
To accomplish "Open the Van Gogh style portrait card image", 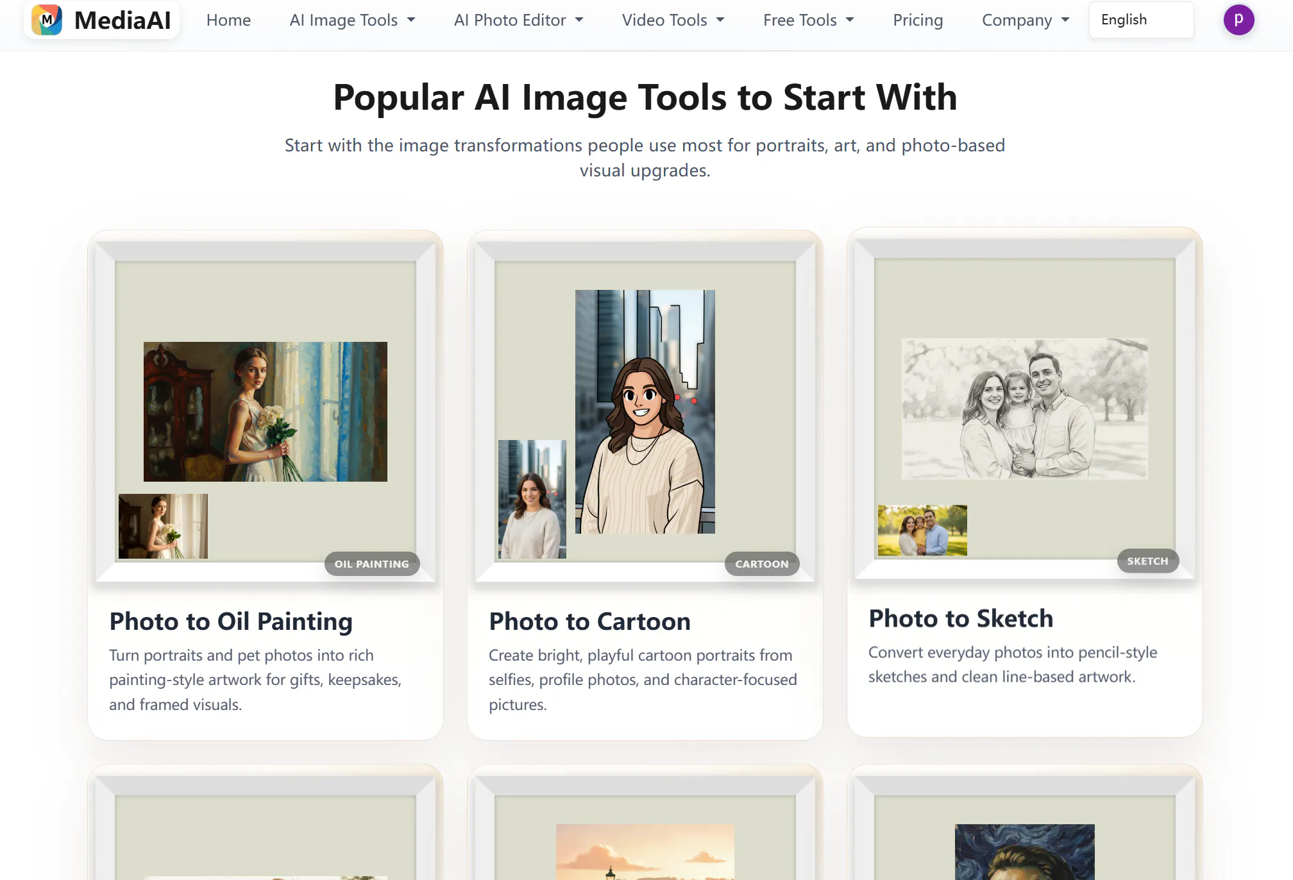I will click(x=1025, y=852).
